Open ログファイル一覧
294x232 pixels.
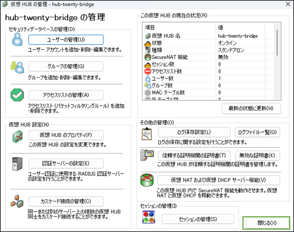257,132
